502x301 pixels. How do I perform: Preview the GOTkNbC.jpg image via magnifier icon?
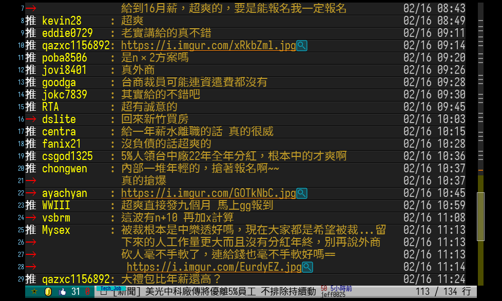click(x=302, y=193)
